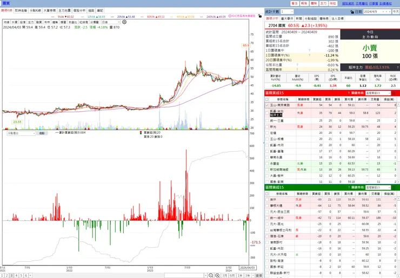Set chart range to 1年
The width and height of the screenshot is (400, 278).
240,275
